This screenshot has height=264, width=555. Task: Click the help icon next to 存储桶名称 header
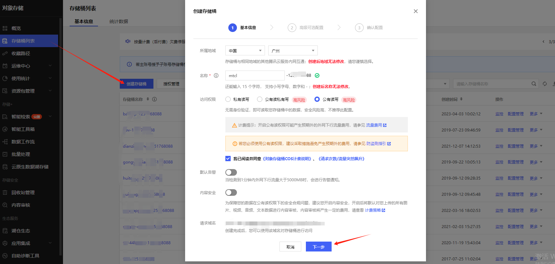click(154, 99)
